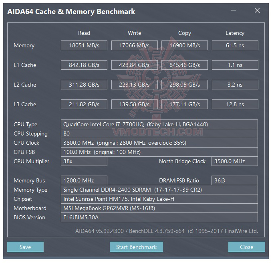Select Memory Write value 17066 MB/s
Image resolution: width=274 pixels, height=263 pixels.
pos(134,45)
